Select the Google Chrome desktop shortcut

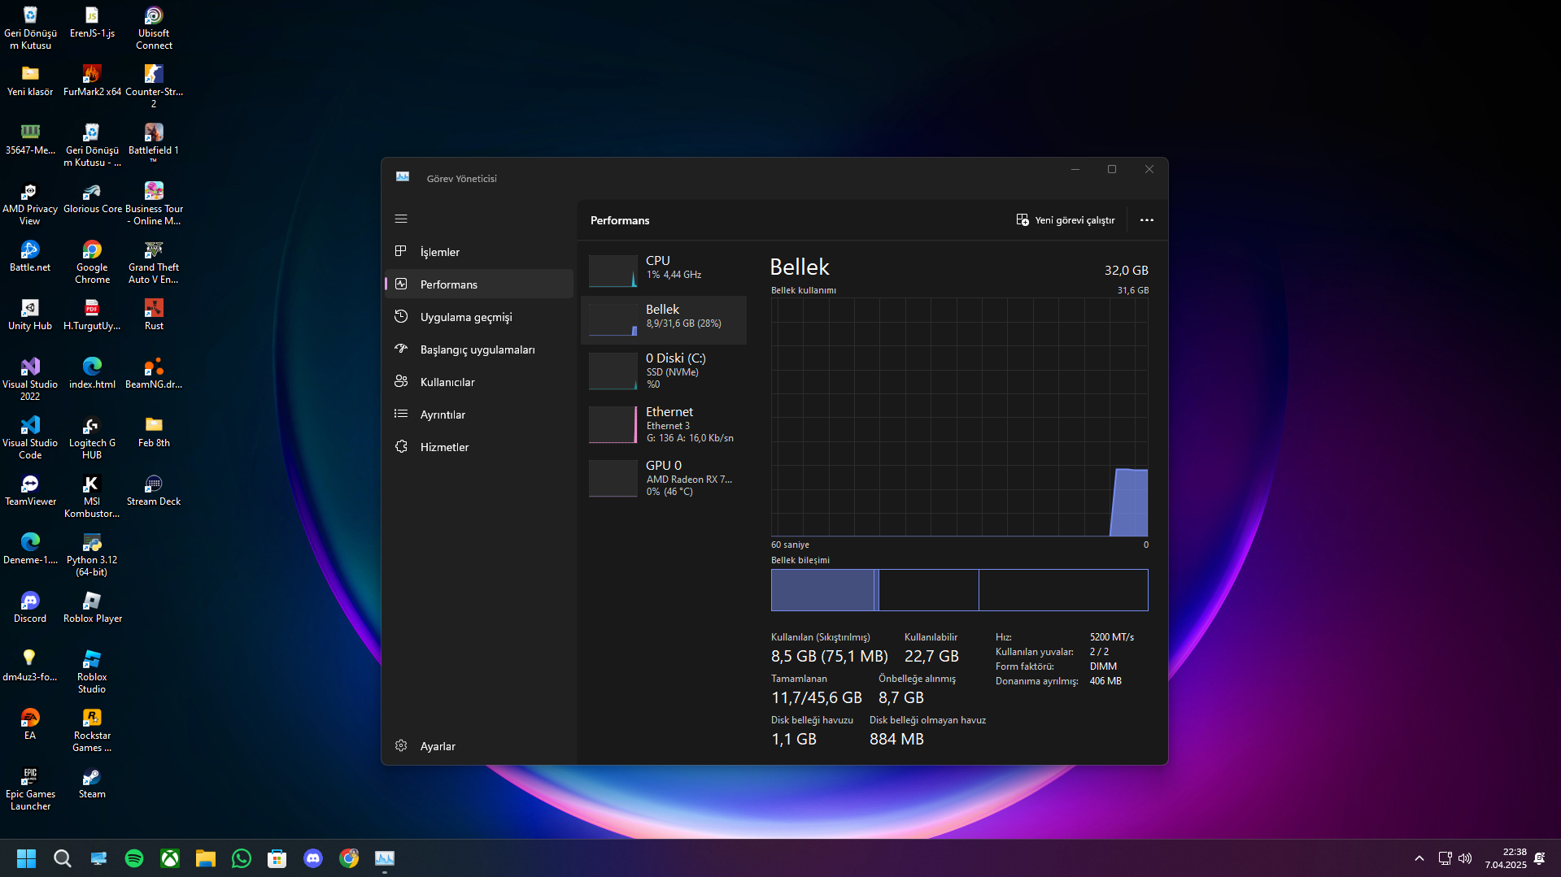[92, 262]
